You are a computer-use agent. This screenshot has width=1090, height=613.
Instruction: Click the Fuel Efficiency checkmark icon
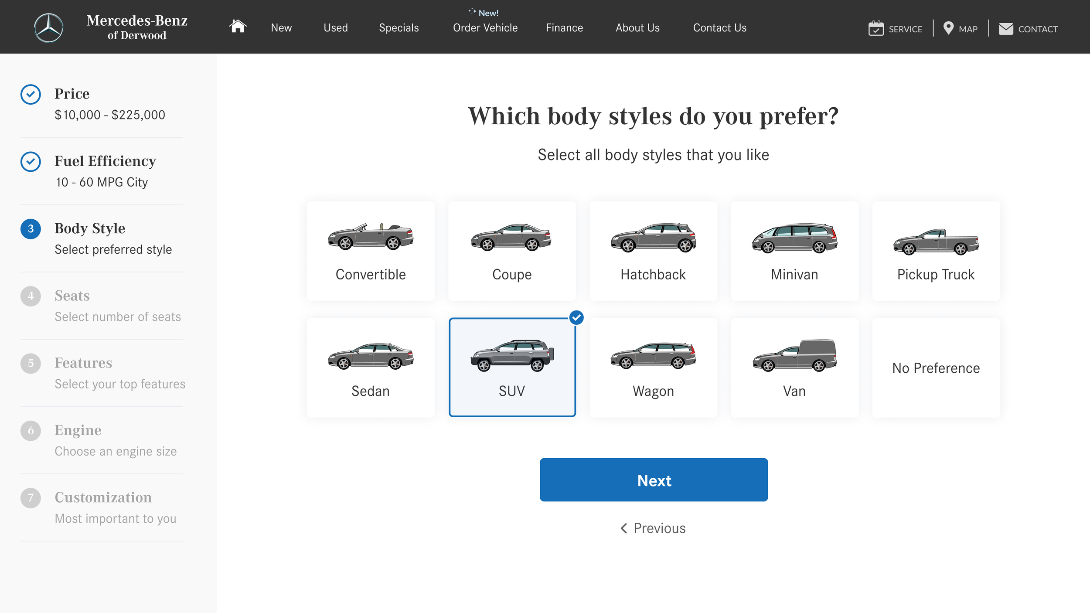tap(31, 162)
